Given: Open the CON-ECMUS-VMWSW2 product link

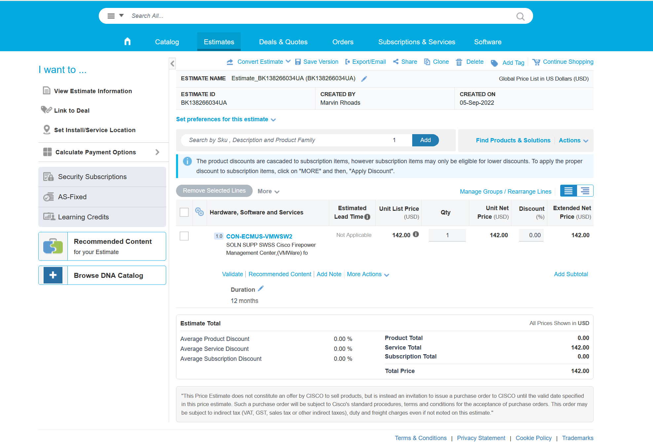Looking at the screenshot, I should coord(259,236).
